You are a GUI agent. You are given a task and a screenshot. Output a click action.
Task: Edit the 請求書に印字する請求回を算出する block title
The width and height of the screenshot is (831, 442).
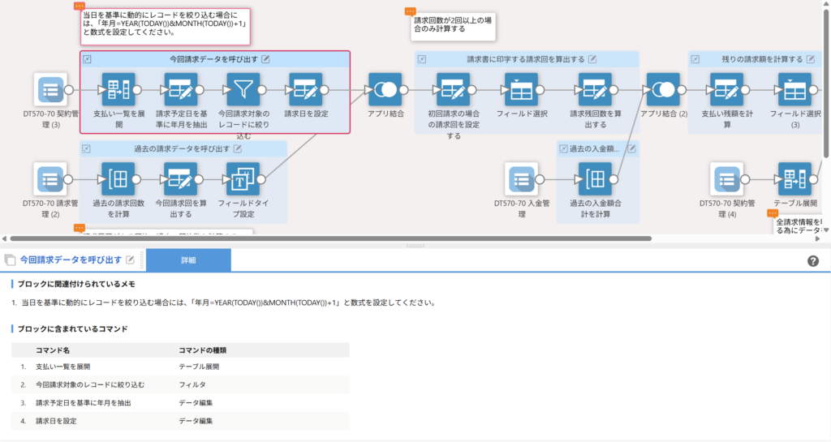[x=592, y=59]
